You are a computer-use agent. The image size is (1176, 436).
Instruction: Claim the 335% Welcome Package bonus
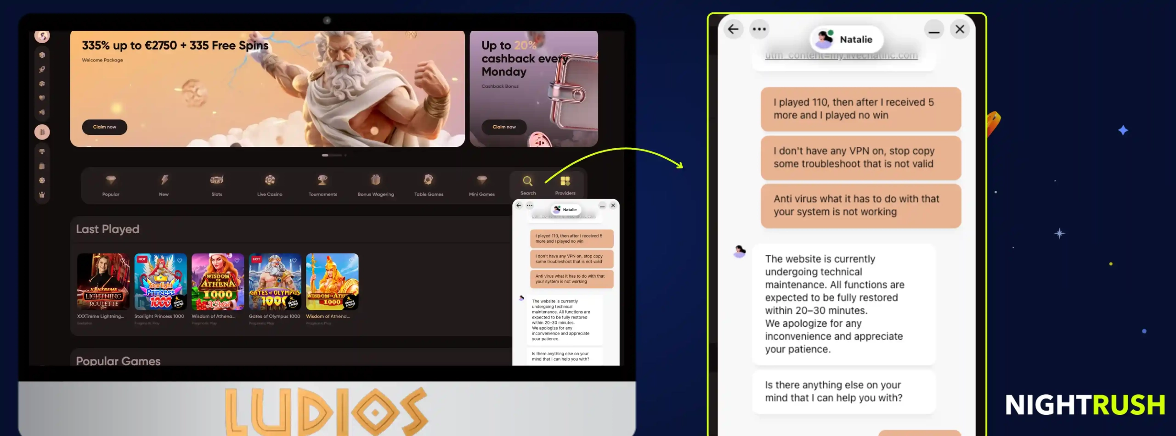104,127
